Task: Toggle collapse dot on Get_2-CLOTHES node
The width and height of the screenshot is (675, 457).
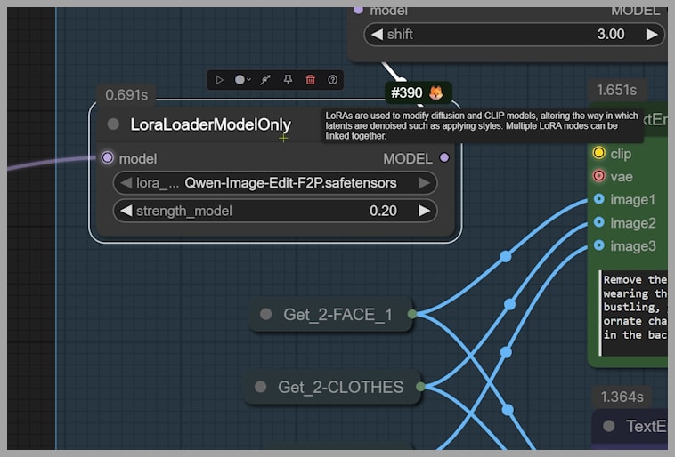Action: (x=260, y=387)
